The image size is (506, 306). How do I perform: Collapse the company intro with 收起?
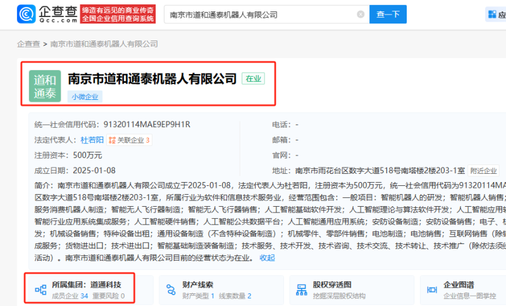point(267,258)
